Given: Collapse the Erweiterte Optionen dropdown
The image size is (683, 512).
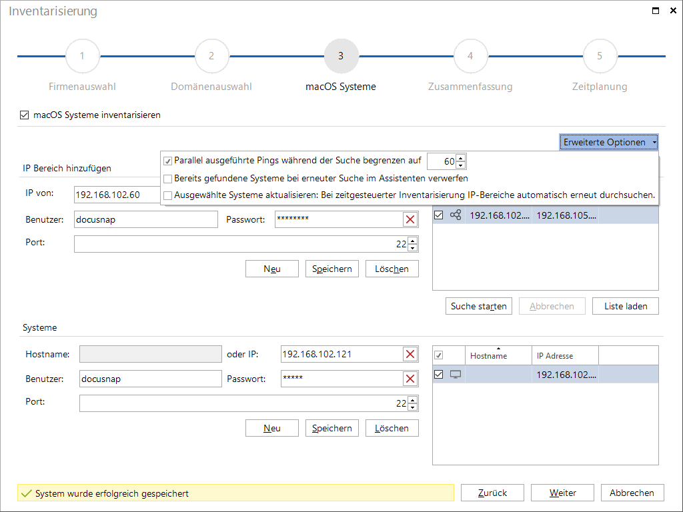Looking at the screenshot, I should pos(608,143).
